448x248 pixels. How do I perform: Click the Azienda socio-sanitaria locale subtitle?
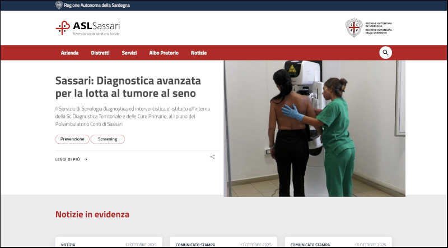coord(96,34)
